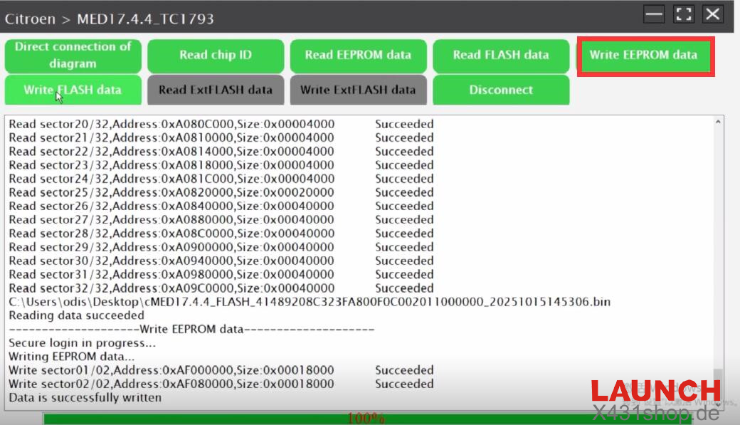Viewport: 740px width, 425px height.
Task: Disconnect from the ECU
Action: pyautogui.click(x=500, y=90)
